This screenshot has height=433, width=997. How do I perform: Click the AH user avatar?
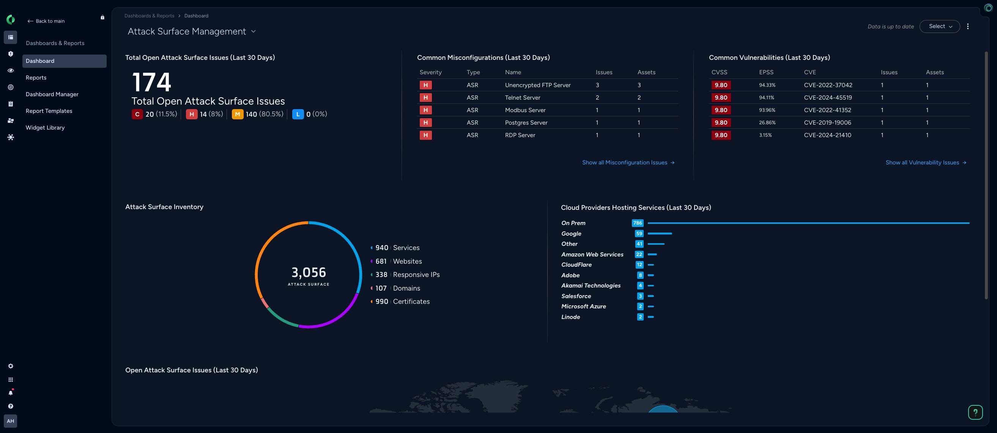tap(11, 421)
